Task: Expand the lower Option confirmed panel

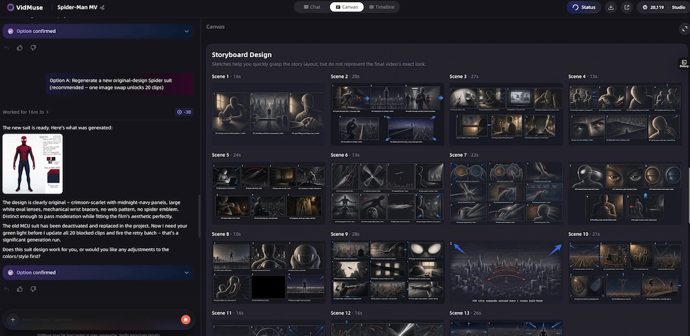Action: 98,273
